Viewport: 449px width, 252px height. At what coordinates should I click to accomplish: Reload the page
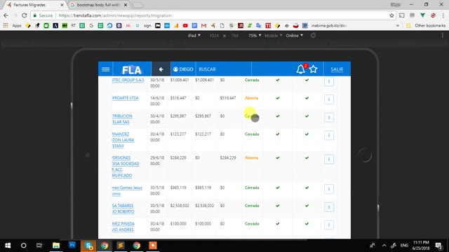(25, 15)
